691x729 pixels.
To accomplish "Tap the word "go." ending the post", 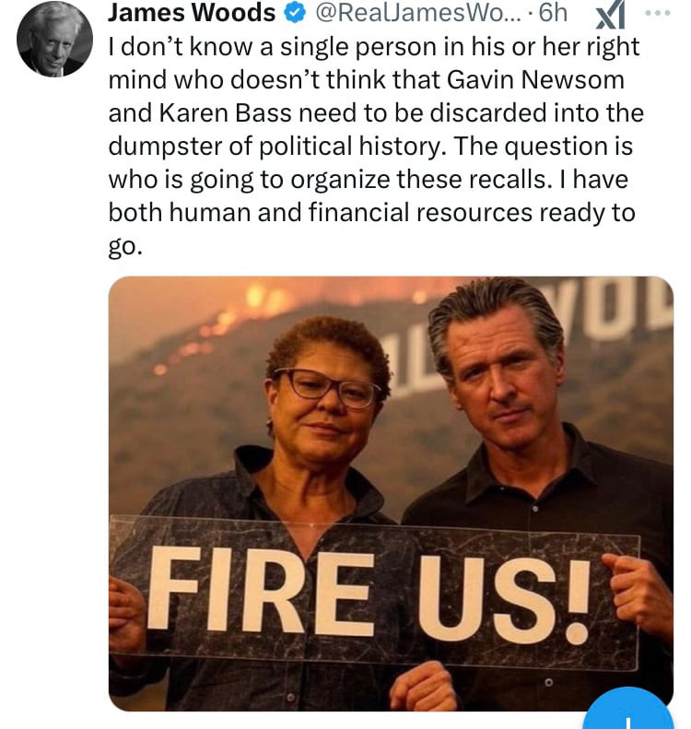I will coord(125,246).
